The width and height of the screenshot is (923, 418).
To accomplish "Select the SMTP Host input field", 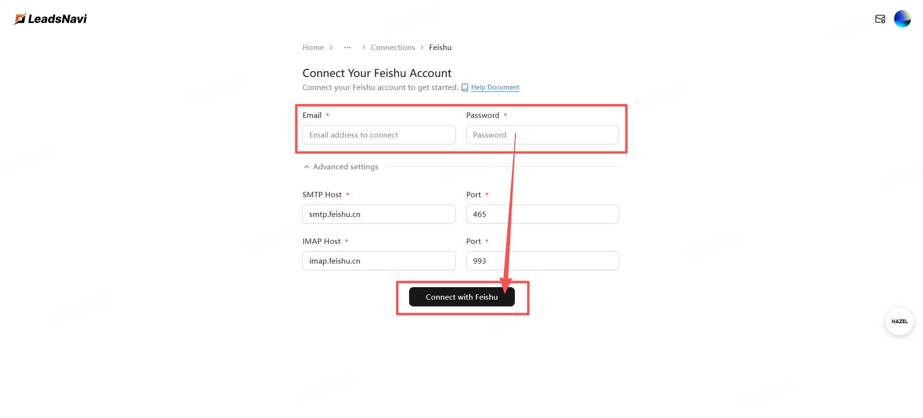I will pyautogui.click(x=379, y=215).
